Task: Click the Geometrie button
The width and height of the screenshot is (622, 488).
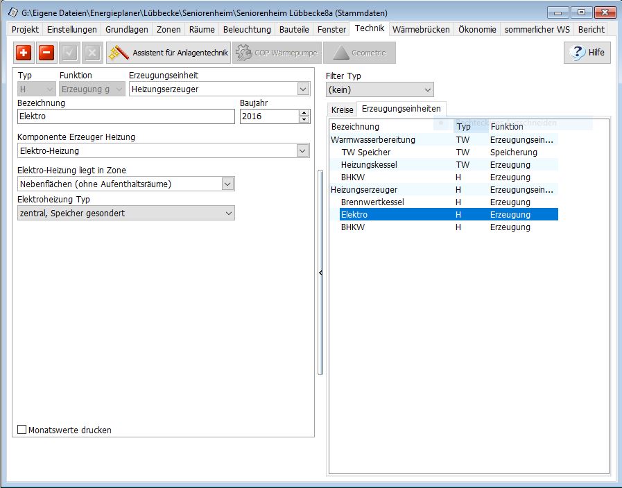Action: coord(359,53)
